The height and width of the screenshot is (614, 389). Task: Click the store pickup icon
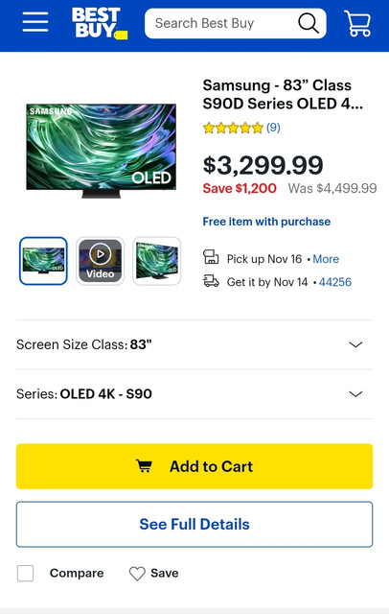pos(211,257)
